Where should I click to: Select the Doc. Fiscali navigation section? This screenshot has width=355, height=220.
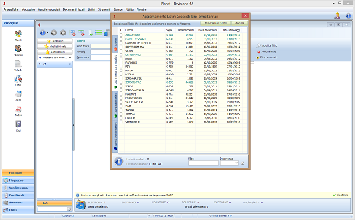point(18,195)
